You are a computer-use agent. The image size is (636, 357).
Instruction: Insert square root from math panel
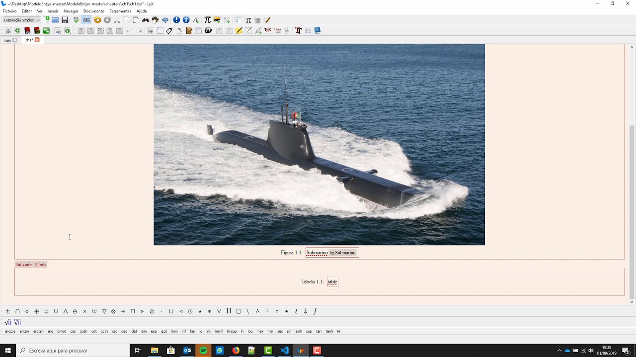click(x=8, y=322)
